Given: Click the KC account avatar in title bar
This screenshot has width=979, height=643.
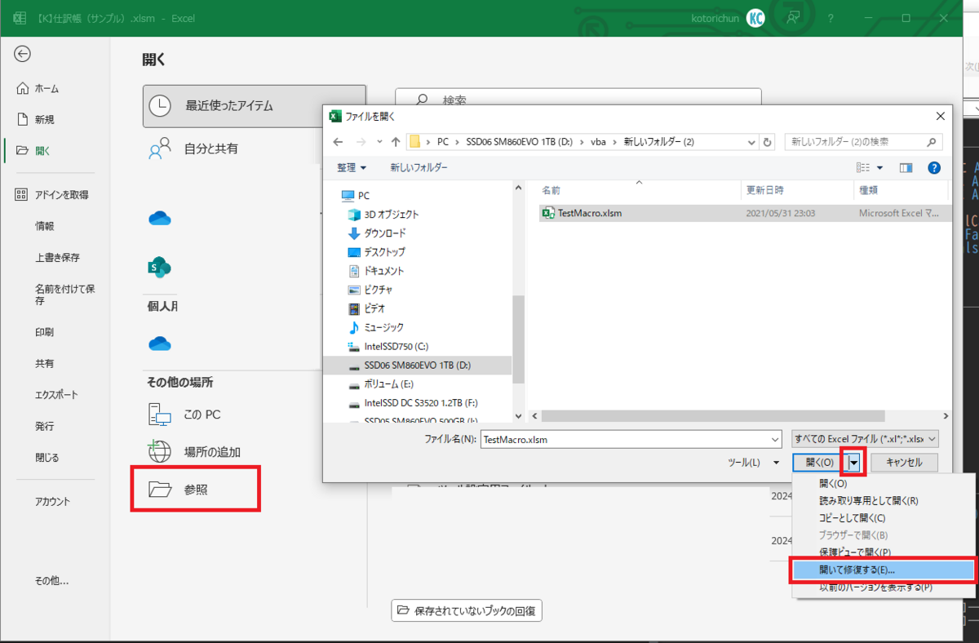Looking at the screenshot, I should click(755, 18).
